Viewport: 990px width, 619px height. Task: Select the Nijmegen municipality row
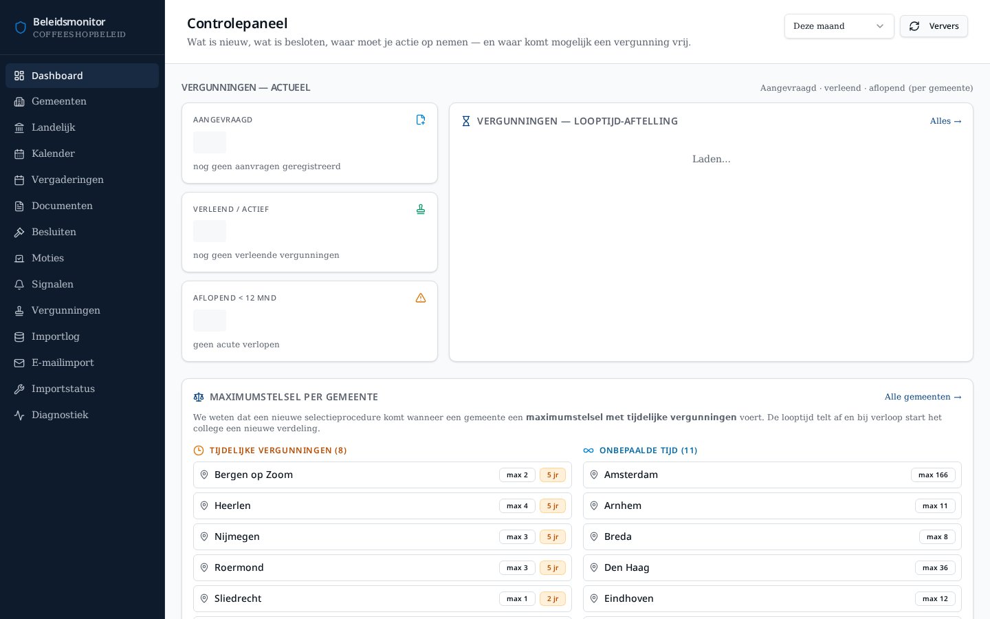382,536
